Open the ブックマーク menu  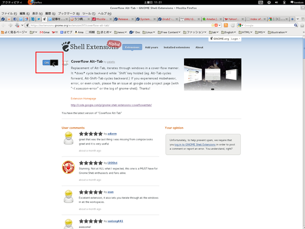(69, 14)
